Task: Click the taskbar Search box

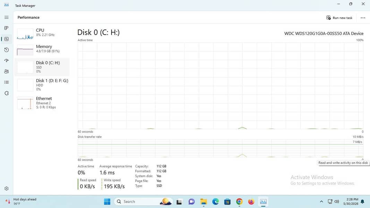Action: pos(143,202)
